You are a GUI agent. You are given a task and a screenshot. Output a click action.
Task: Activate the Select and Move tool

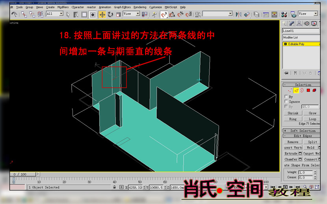(102, 15)
